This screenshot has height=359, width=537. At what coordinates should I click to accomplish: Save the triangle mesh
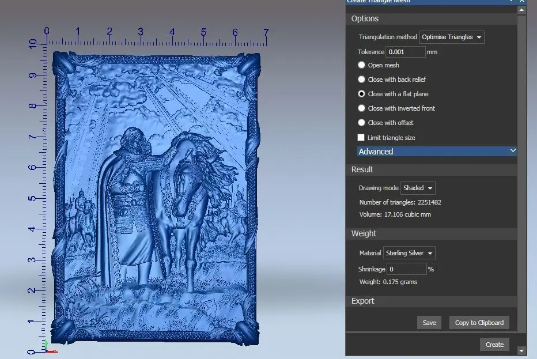tap(429, 323)
